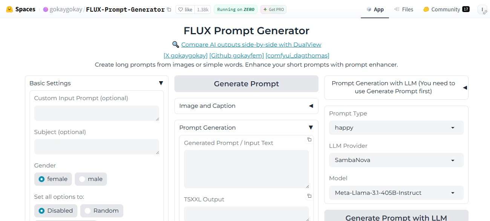490x221 pixels.
Task: Click the magnifying glass next to DualView link
Action: coord(175,44)
